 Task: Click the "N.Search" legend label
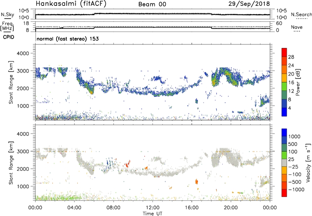pyautogui.click(x=301, y=14)
